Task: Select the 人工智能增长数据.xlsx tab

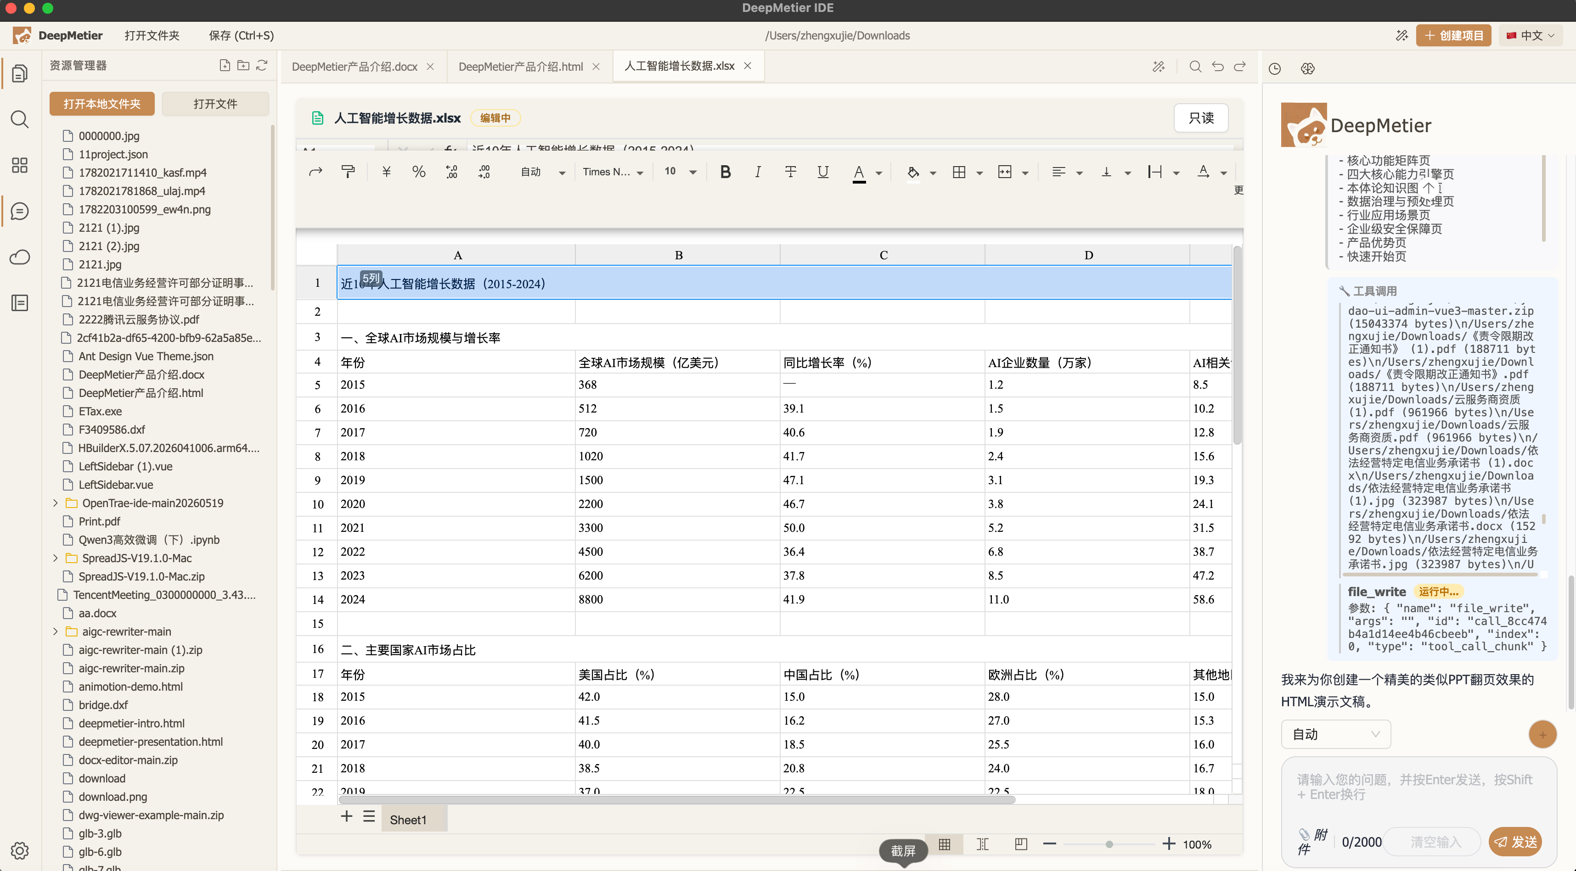Action: 679,66
